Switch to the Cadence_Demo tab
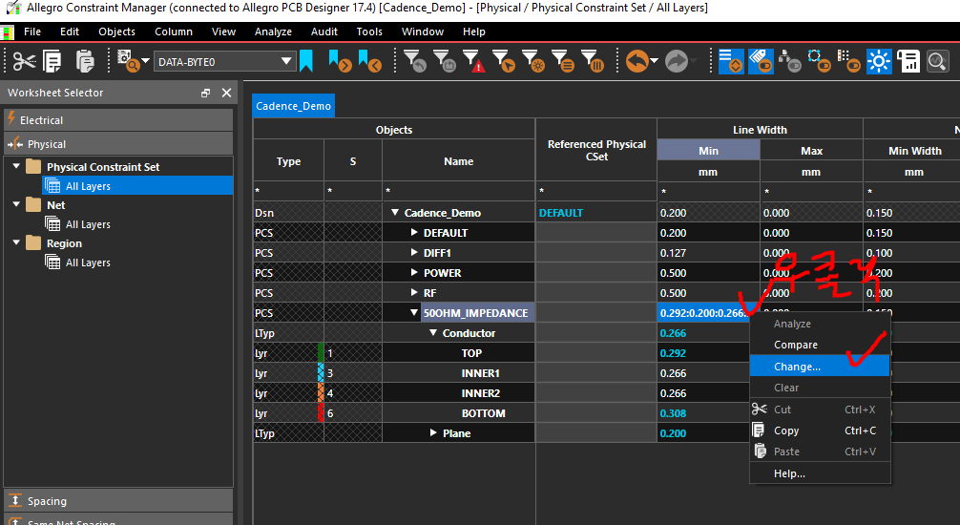This screenshot has width=960, height=525. [x=293, y=106]
